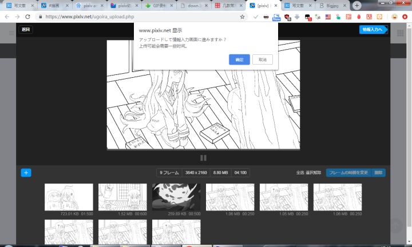Click the incognito mask extension icon
Image resolution: width=412 pixels, height=247 pixels.
(x=266, y=17)
